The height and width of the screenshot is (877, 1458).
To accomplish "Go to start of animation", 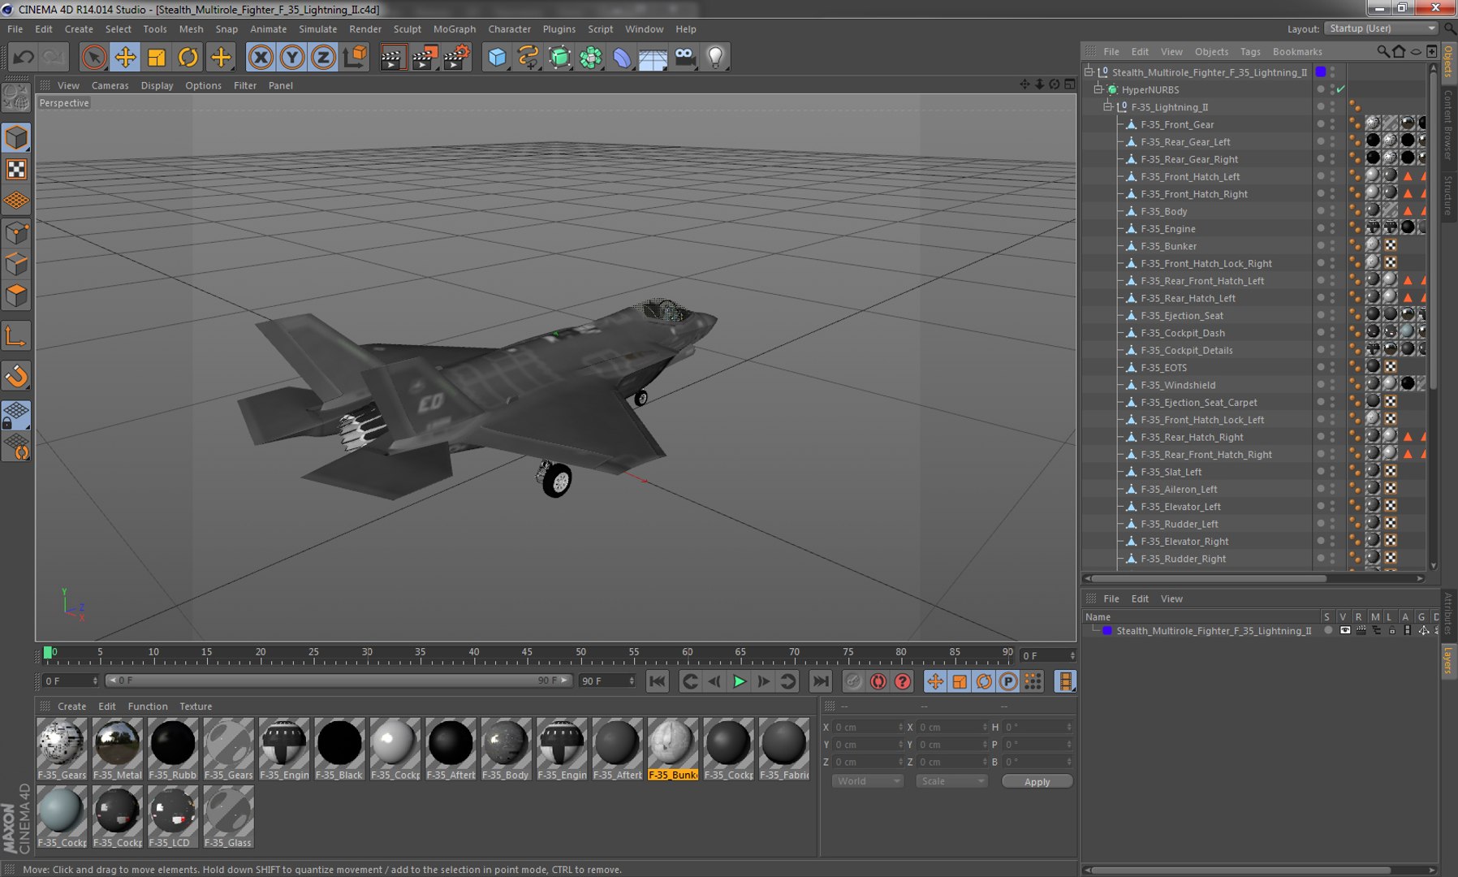I will click(658, 681).
